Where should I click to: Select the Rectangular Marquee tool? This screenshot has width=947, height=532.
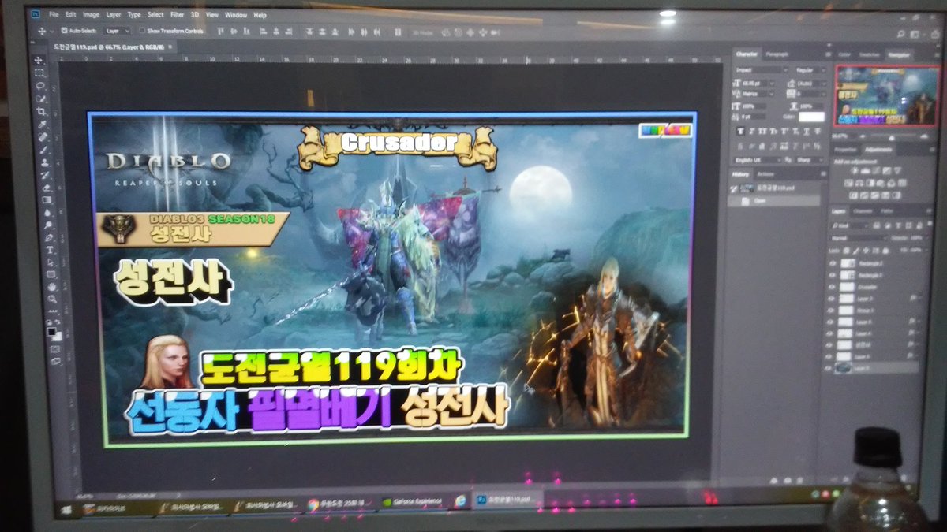point(39,73)
